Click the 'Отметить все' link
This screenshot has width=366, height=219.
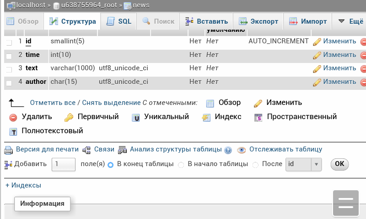click(53, 103)
